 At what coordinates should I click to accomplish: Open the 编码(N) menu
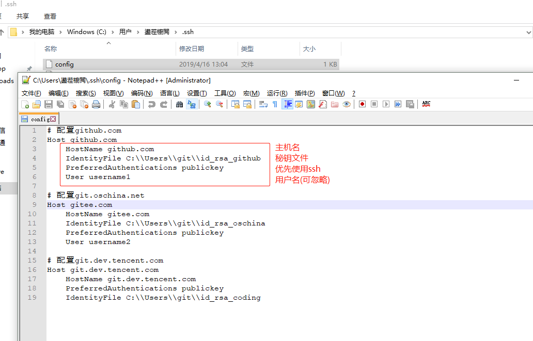point(142,93)
